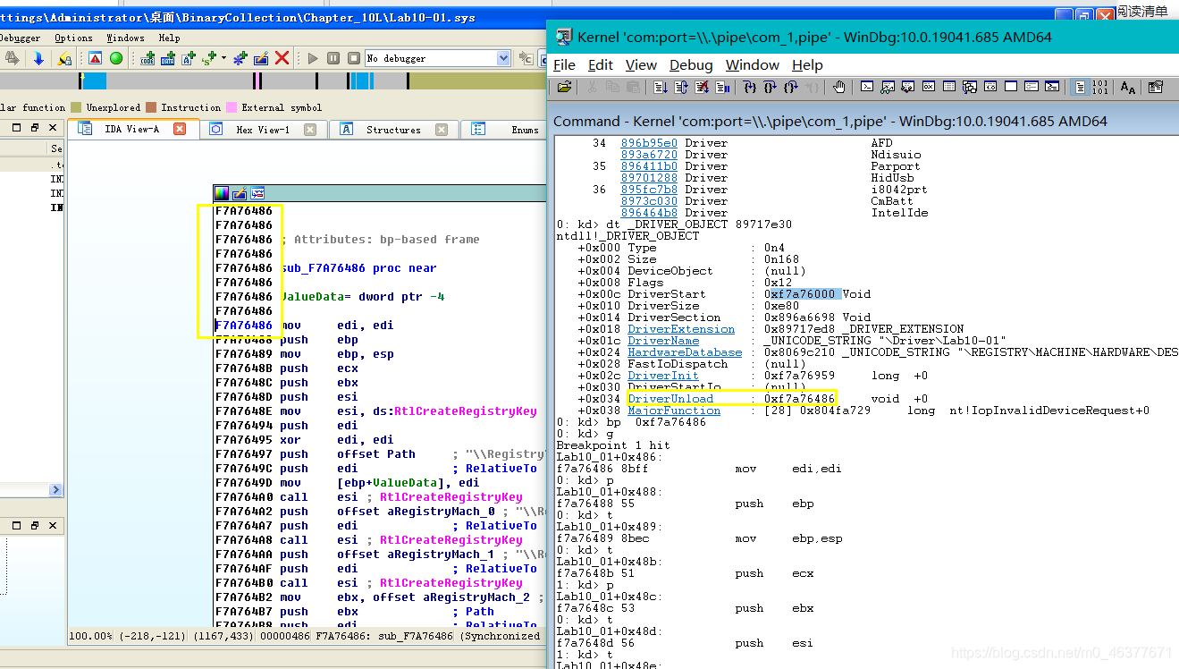Open the Options menu in IDA

[73, 38]
